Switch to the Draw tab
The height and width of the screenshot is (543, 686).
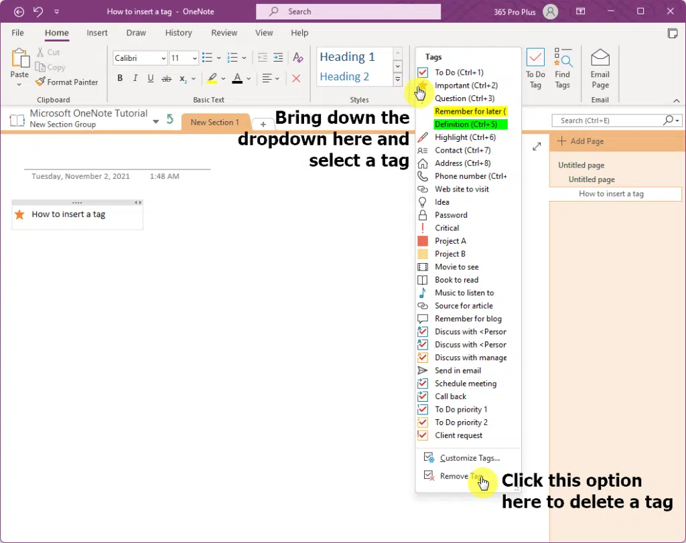(136, 33)
